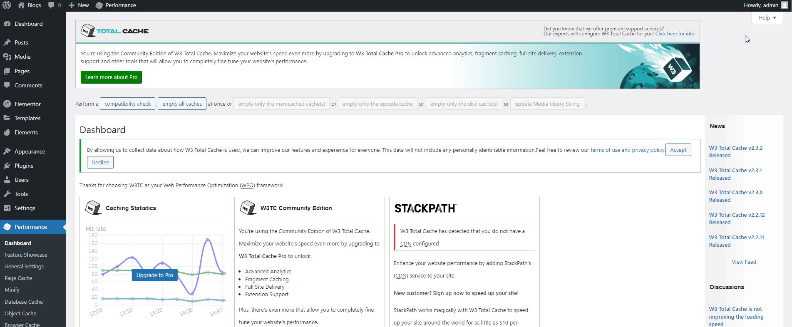Click the StackPath logo
The height and width of the screenshot is (327, 792).
[425, 208]
